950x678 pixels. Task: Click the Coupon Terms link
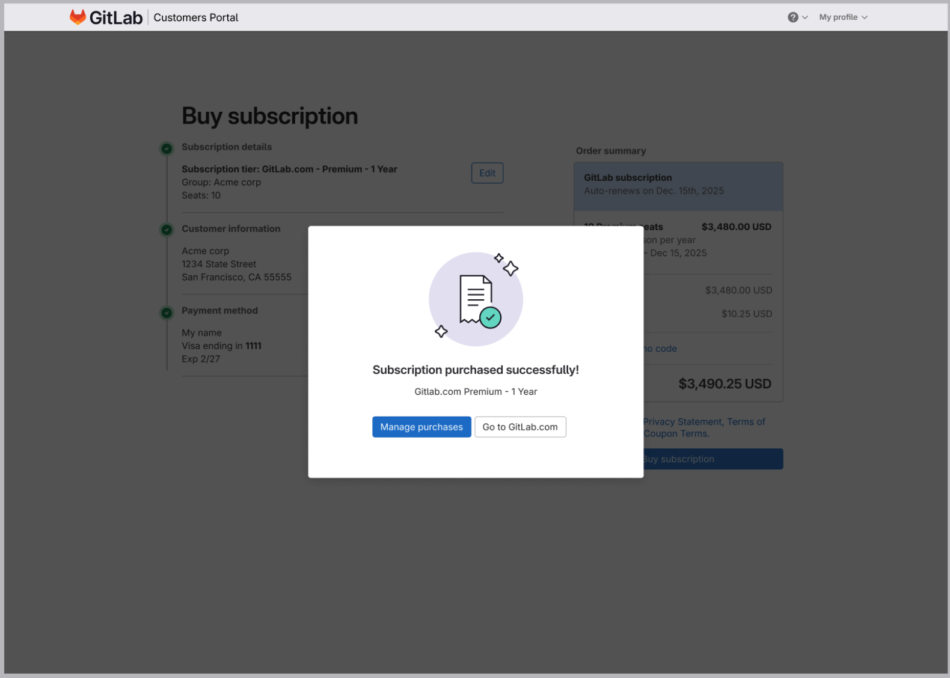click(676, 433)
